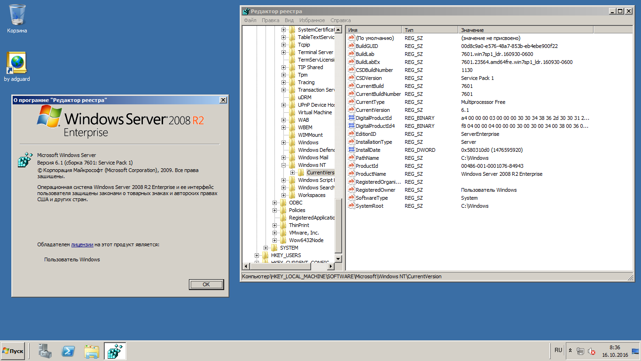Screen dimensions: 641x361
Task: Click the SYSTEM folder icon in tree
Action: pos(274,248)
